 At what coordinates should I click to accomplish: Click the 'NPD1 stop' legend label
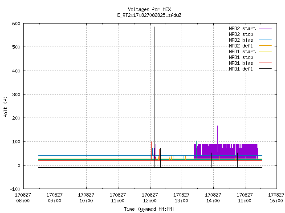241,57
